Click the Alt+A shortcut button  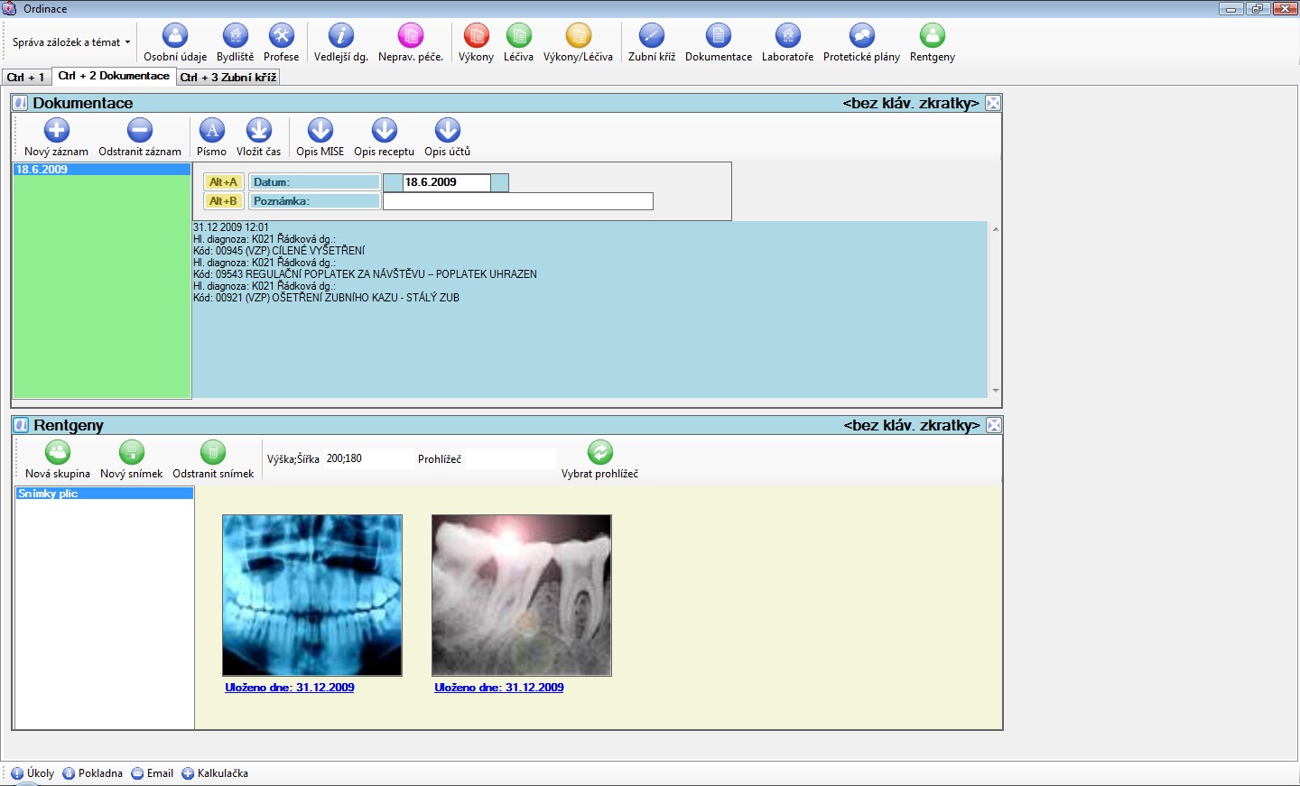pyautogui.click(x=223, y=182)
